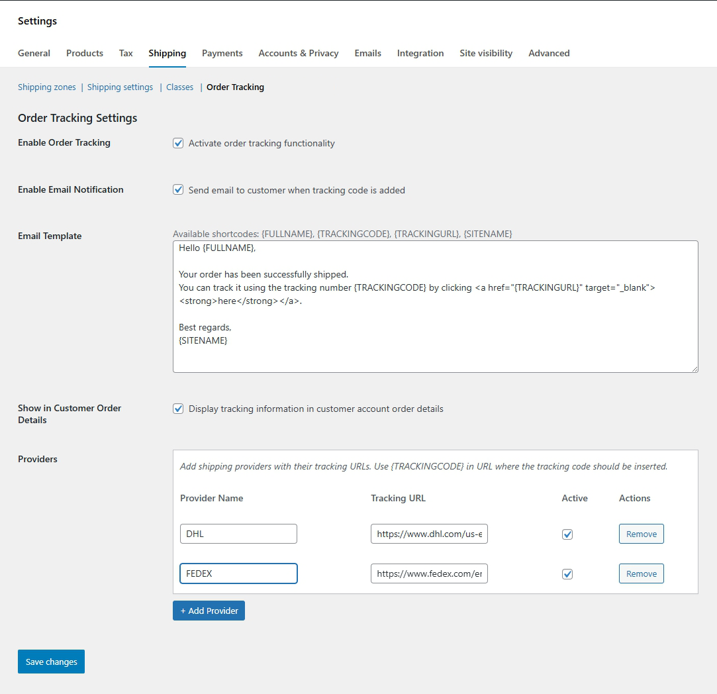Open the Shipping settings link
The width and height of the screenshot is (717, 694).
pyautogui.click(x=120, y=87)
